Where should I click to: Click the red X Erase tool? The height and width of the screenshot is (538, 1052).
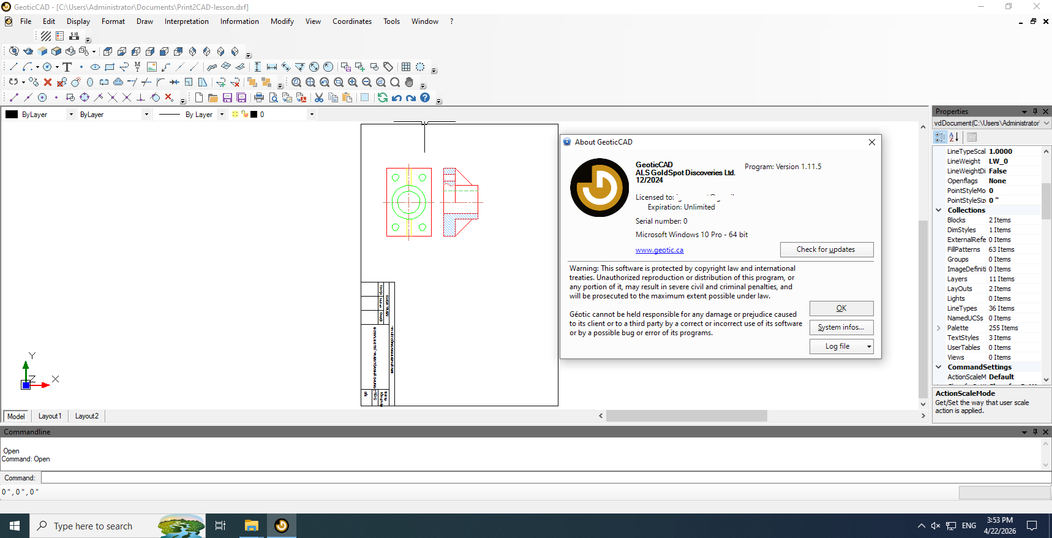[x=48, y=82]
